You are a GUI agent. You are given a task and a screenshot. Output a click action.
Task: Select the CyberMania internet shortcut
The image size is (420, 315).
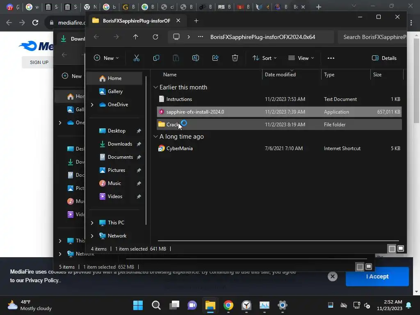point(279,148)
